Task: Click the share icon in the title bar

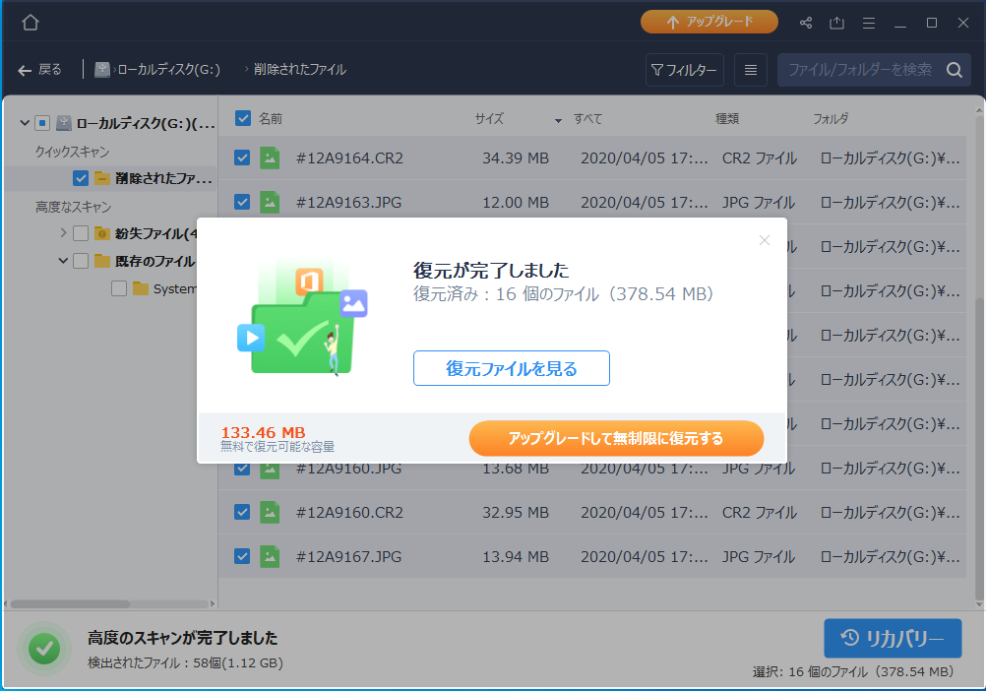Action: pos(806,22)
